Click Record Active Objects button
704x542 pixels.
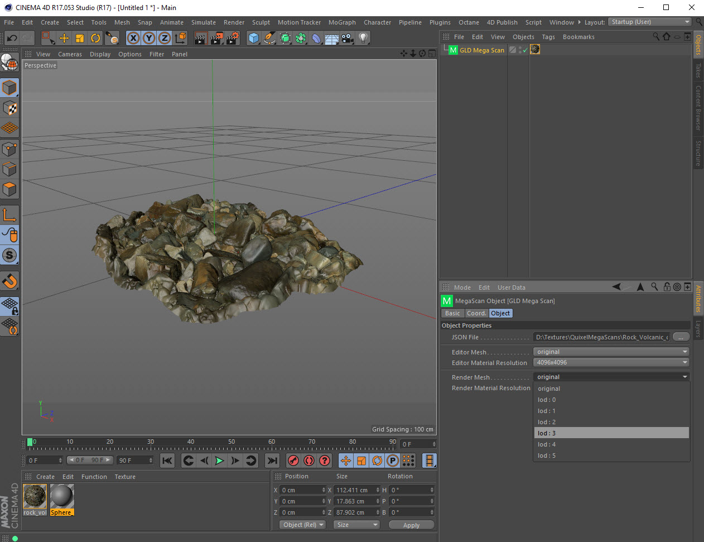click(x=293, y=461)
